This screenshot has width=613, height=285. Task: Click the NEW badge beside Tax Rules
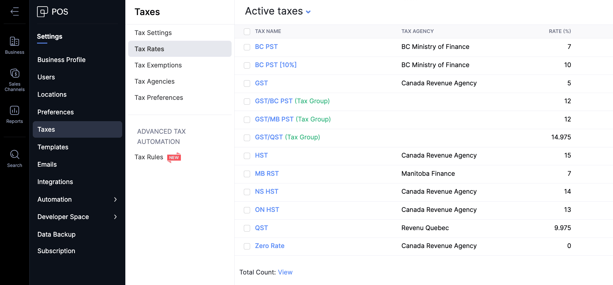[x=174, y=158]
